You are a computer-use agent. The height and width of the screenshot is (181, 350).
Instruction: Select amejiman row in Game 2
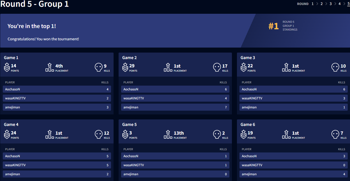tap(175, 107)
